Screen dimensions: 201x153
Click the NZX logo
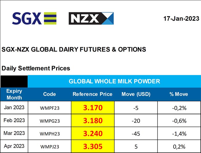click(91, 18)
